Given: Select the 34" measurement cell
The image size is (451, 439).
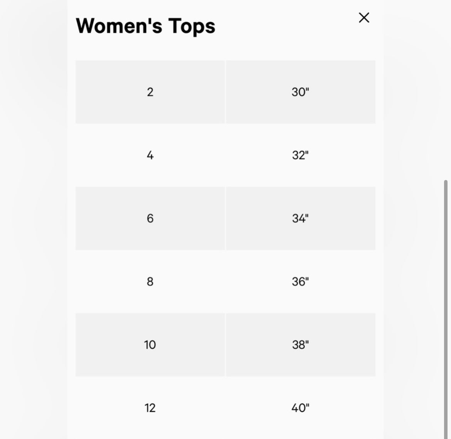Looking at the screenshot, I should tap(300, 219).
